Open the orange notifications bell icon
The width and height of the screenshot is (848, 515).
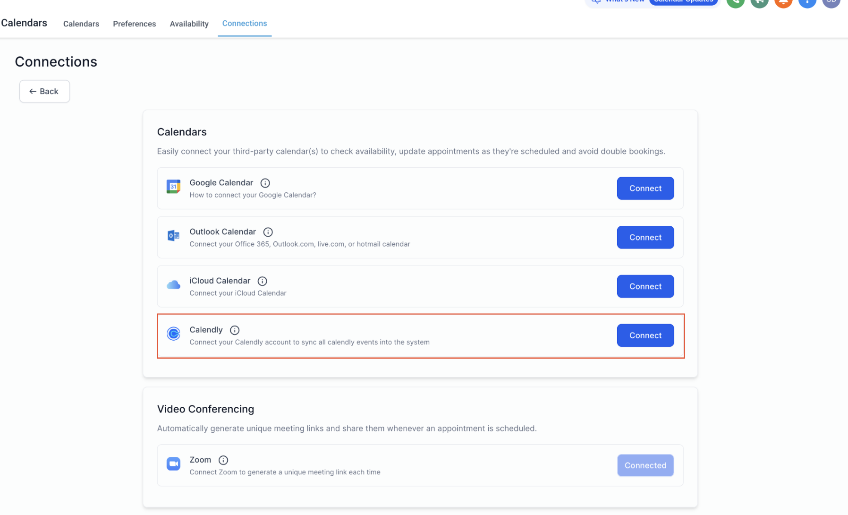tap(783, 3)
